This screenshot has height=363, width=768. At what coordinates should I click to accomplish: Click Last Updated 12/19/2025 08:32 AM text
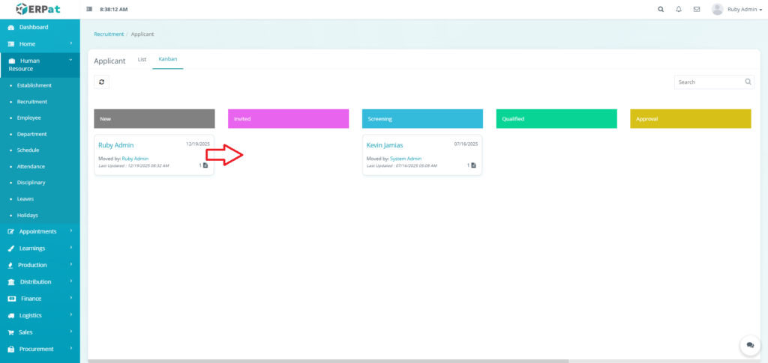click(133, 166)
